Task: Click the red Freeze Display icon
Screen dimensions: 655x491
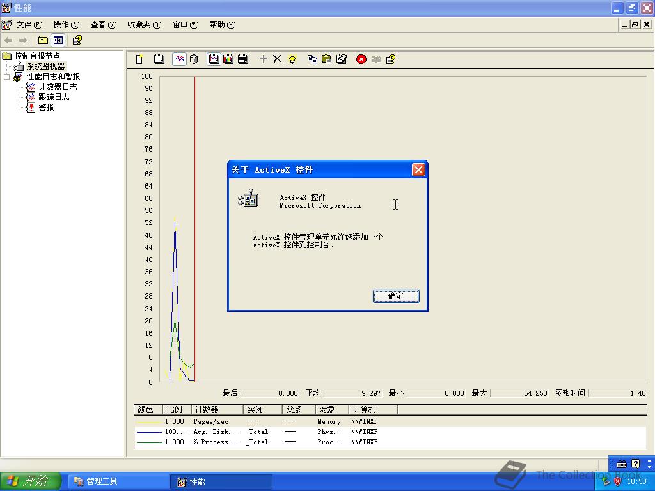Action: (361, 59)
